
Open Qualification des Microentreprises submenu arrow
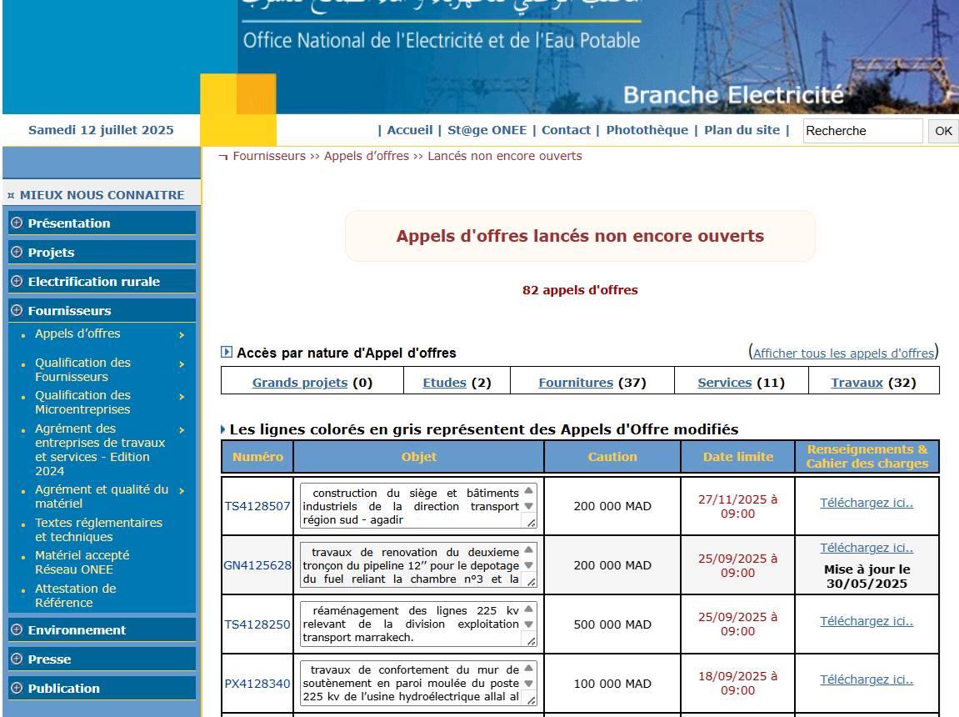point(182,396)
